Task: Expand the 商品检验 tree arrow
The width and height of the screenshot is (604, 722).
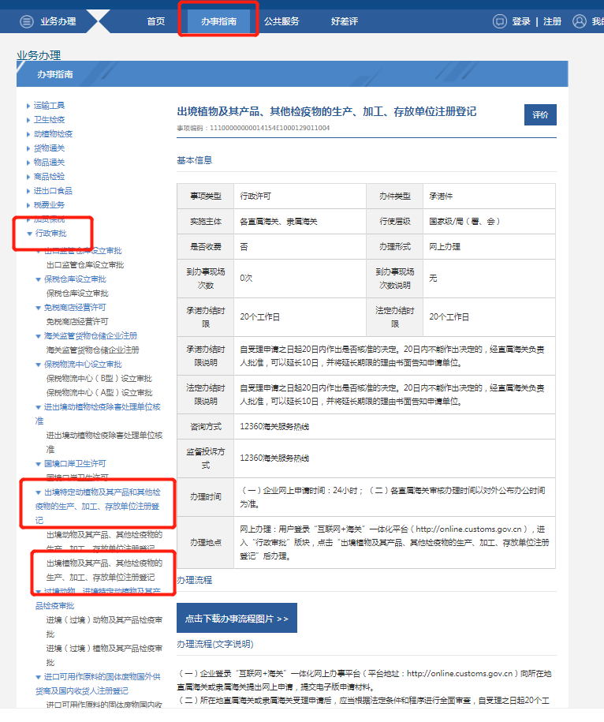Action: [28, 177]
